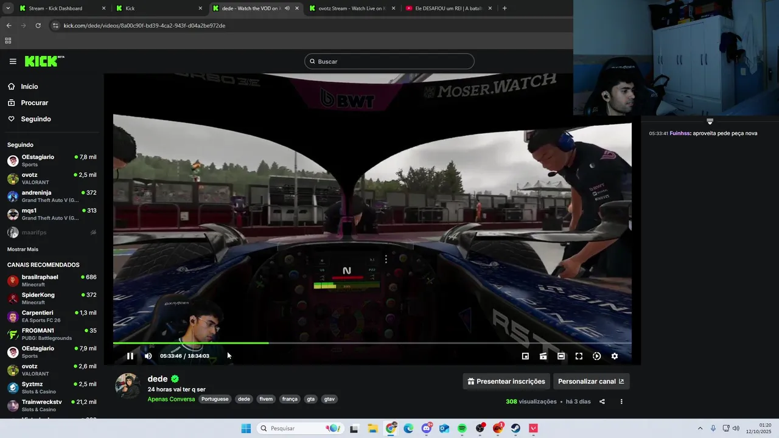Open Spotify from the taskbar
Screen dimensions: 779x438
(x=462, y=428)
